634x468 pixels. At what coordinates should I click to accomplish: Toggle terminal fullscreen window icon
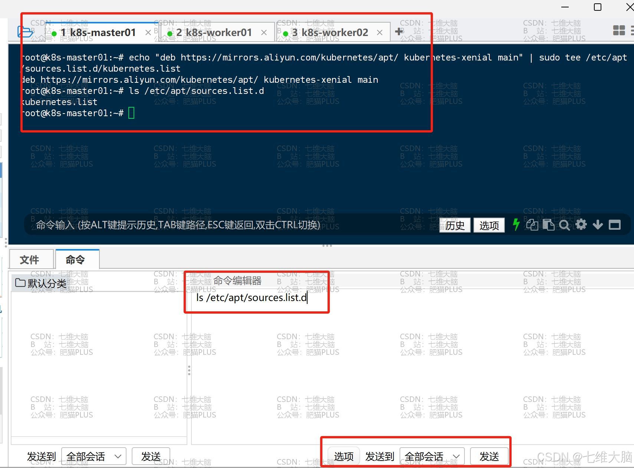tap(615, 225)
